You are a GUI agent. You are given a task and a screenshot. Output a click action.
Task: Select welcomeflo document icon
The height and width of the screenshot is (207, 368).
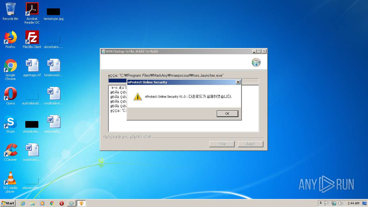click(x=53, y=124)
